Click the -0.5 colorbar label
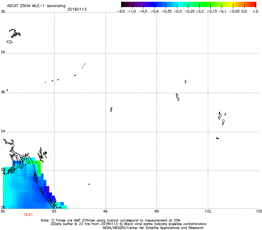 [143, 11]
